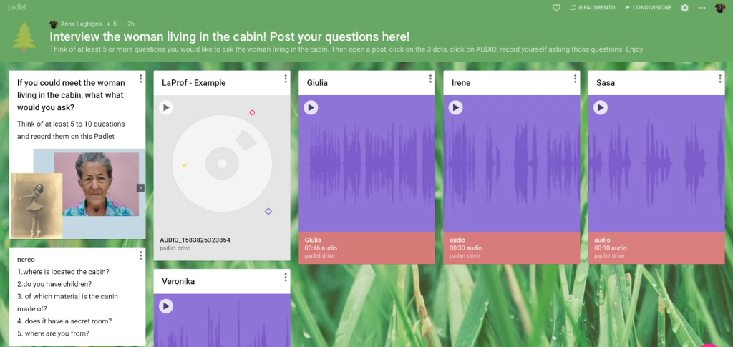Play Sasa's audio recording
The image size is (733, 347).
(x=600, y=107)
